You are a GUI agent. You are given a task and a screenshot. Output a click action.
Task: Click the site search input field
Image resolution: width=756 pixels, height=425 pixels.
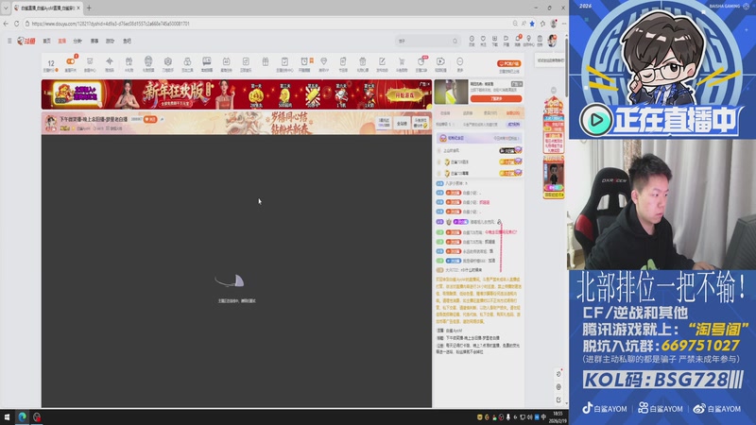[427, 41]
